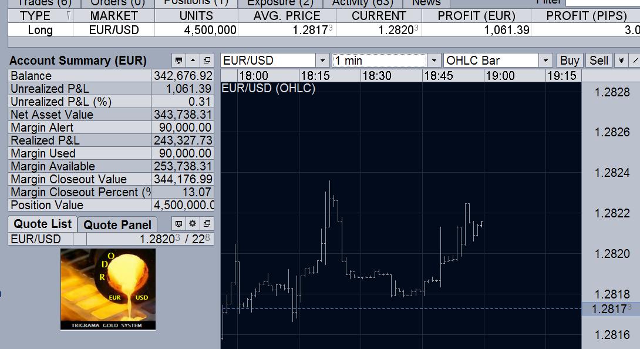Screen dimensions: 640x349
Task: Click the Realized P&L row
Action: [111, 140]
